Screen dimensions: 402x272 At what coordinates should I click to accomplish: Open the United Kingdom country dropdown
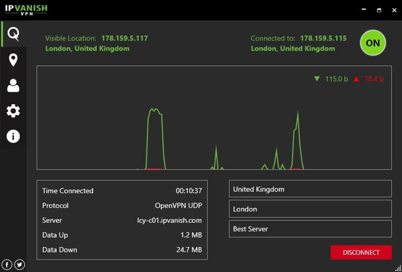pos(310,189)
